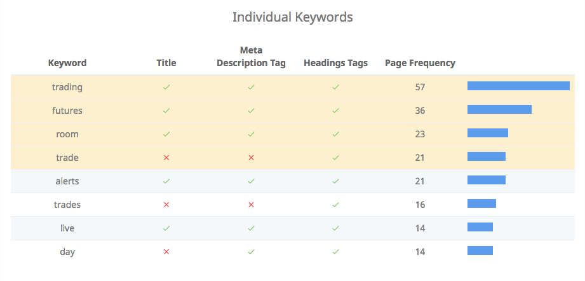Click green check in live's Headings Tags column
Viewport: 585px width, 281px height.
335,228
